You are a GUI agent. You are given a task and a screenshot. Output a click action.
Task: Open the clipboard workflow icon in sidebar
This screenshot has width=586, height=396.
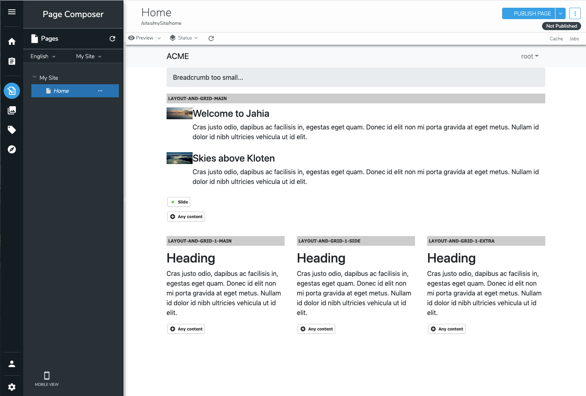pos(12,61)
